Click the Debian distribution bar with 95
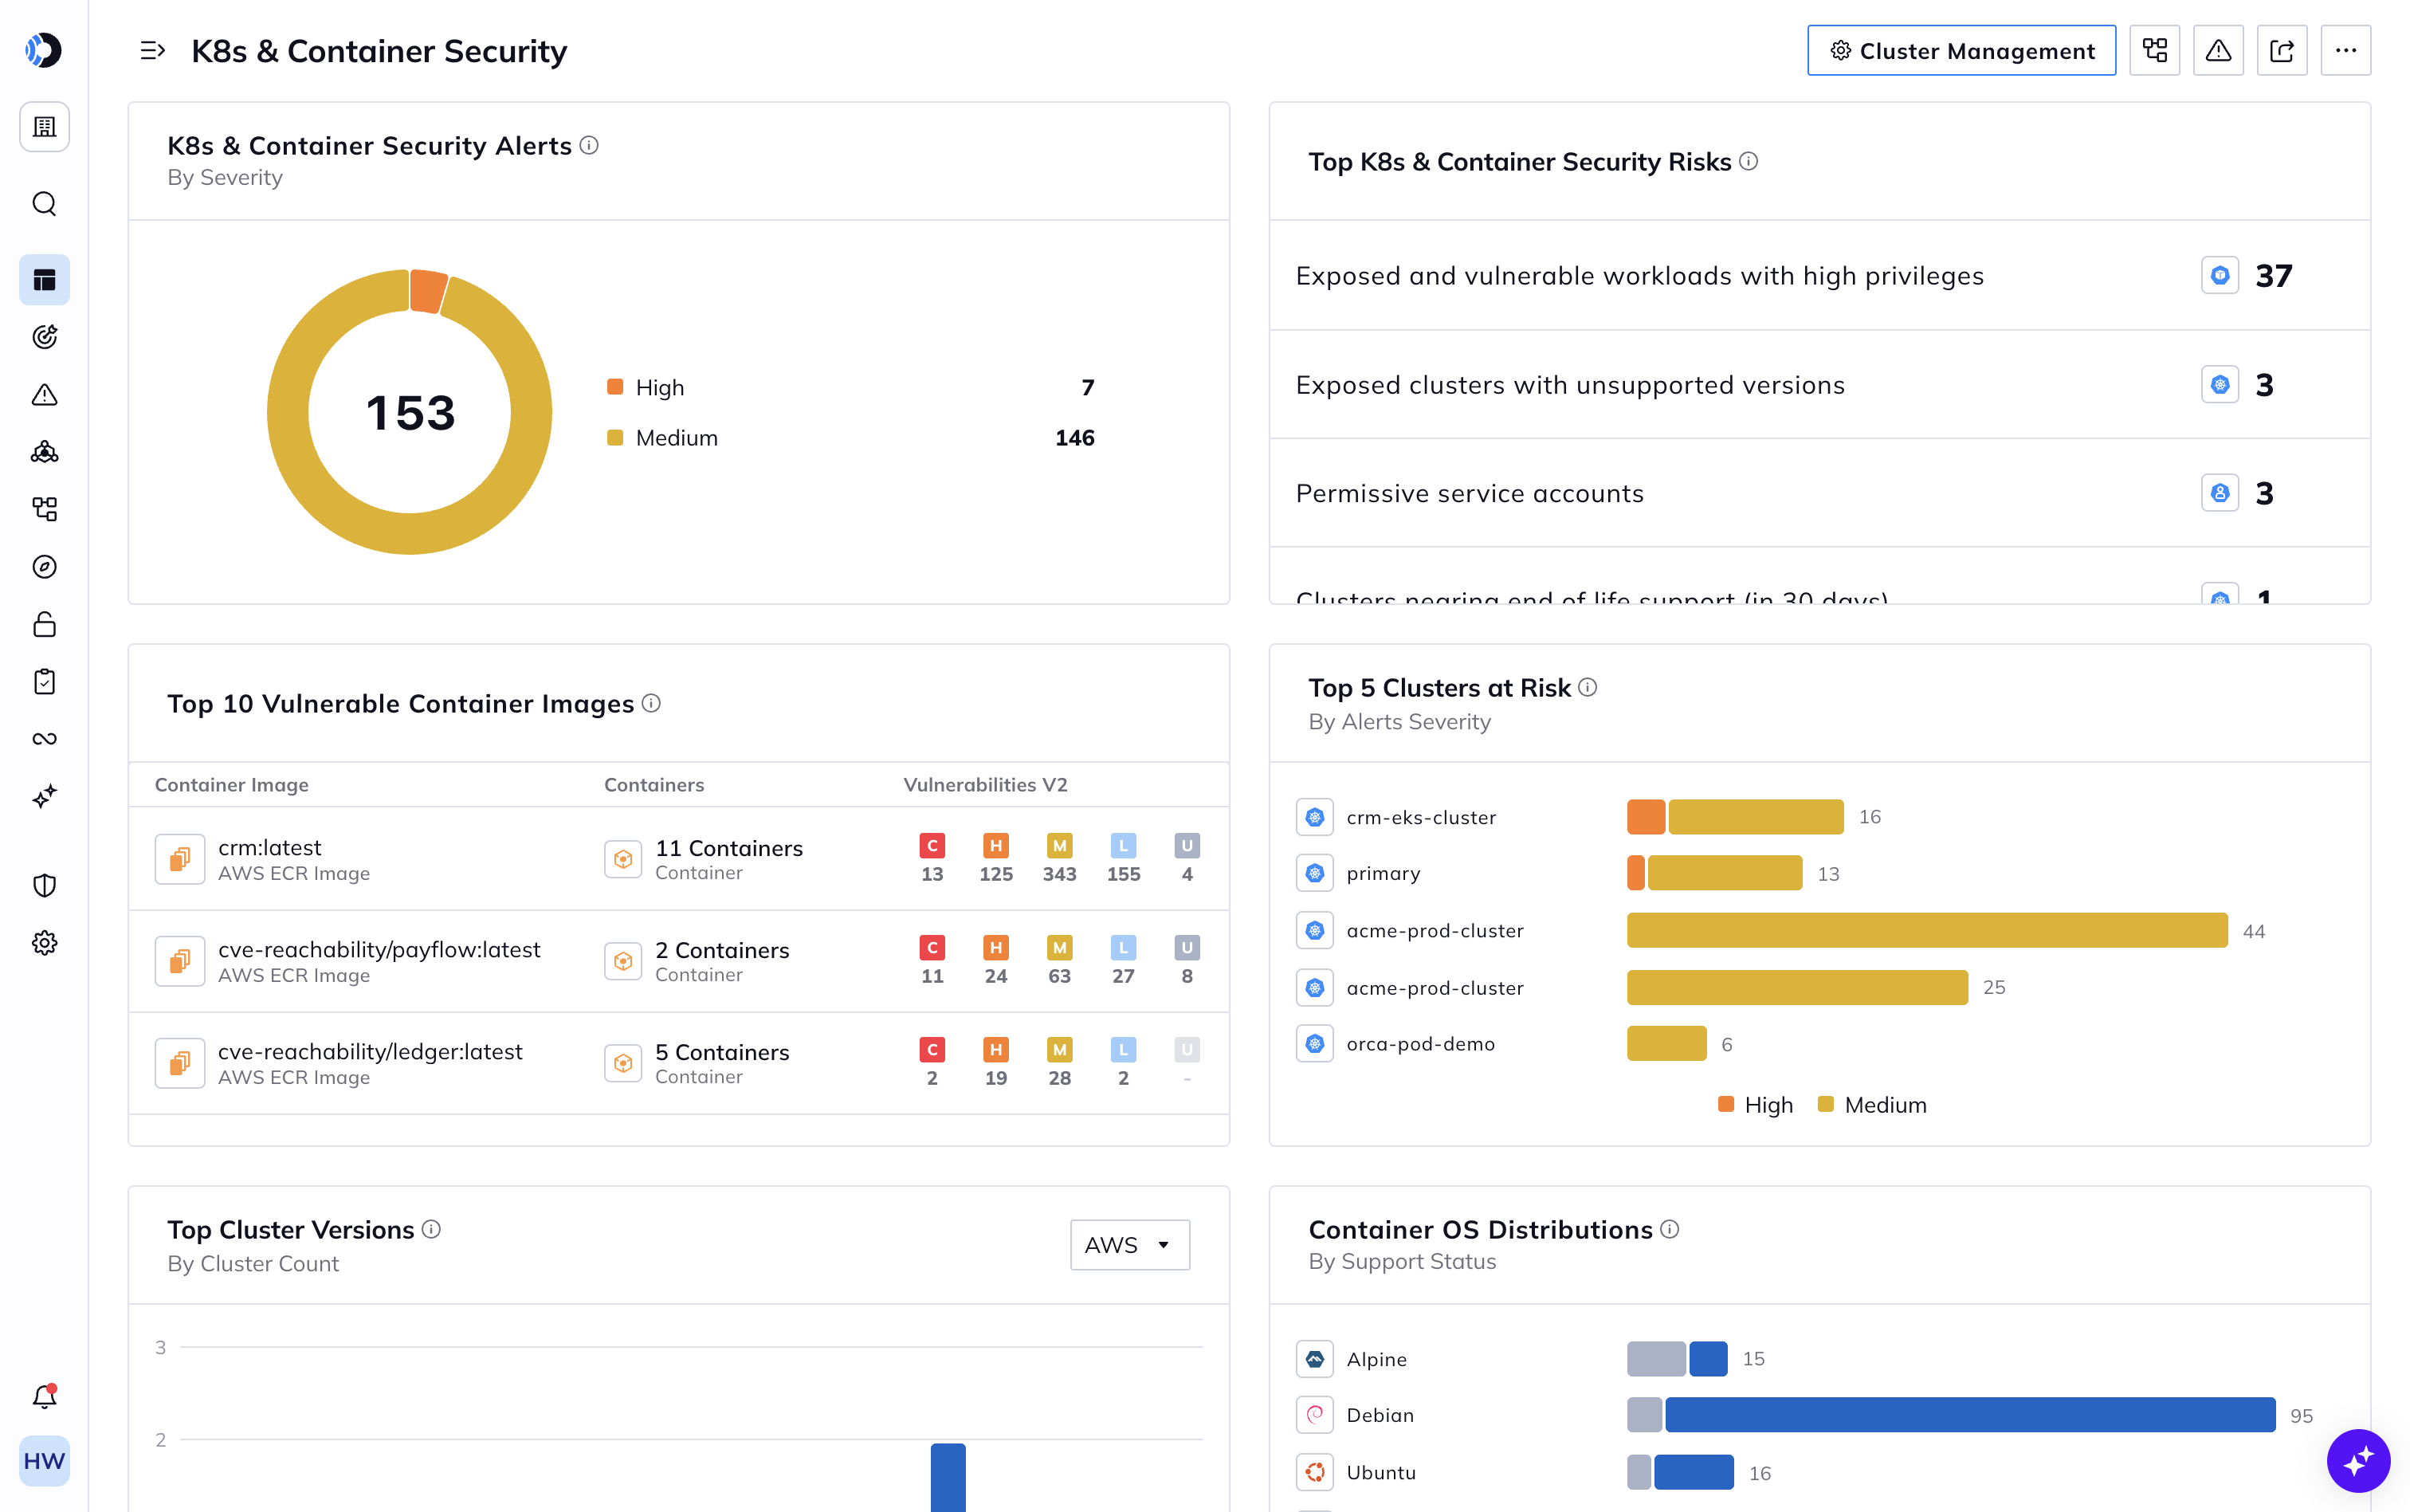The width and height of the screenshot is (2410, 1512). [x=1951, y=1415]
